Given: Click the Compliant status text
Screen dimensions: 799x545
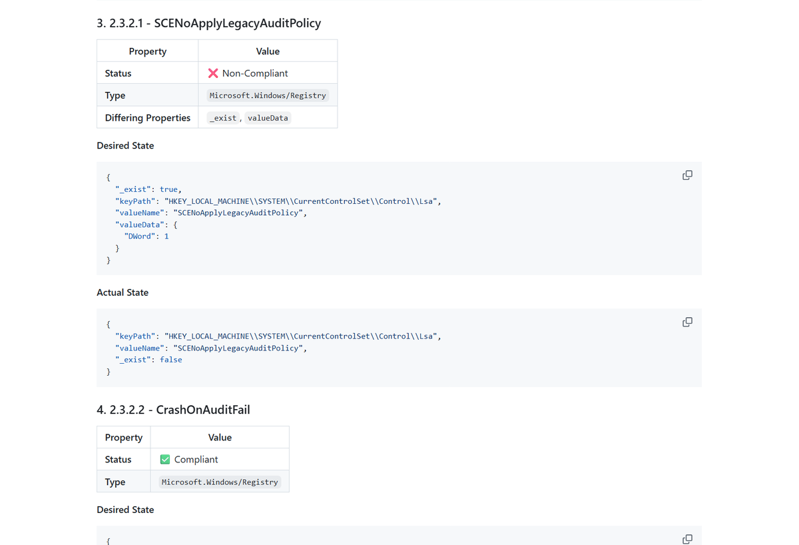Looking at the screenshot, I should [196, 460].
